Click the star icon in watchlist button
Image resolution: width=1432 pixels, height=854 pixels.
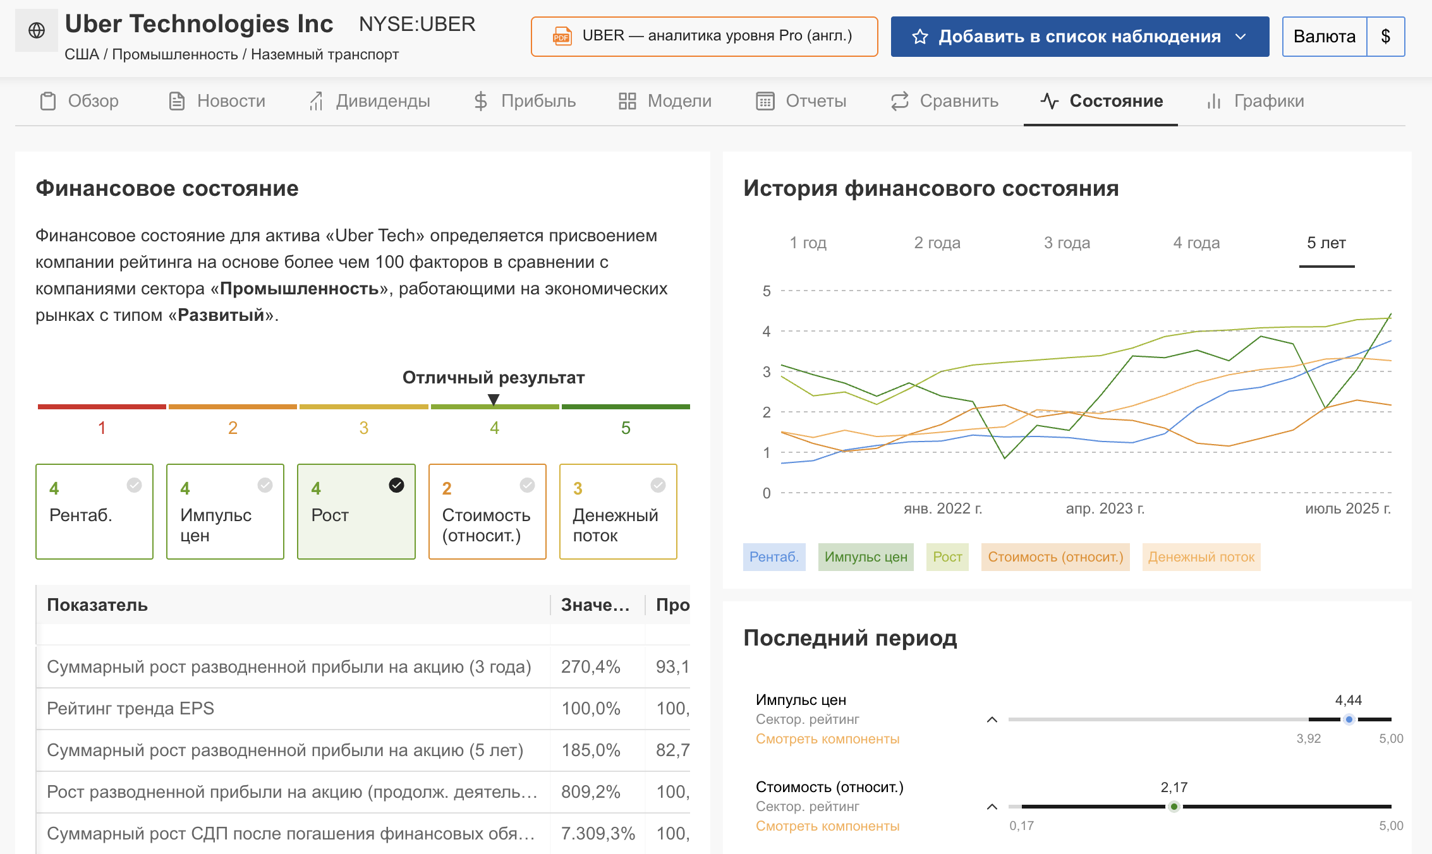pos(920,37)
